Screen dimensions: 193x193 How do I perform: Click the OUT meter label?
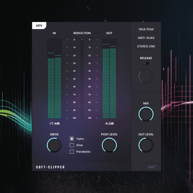[x=109, y=33]
